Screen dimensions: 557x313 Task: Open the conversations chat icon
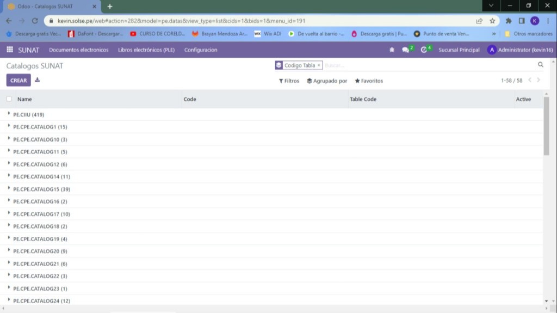405,50
